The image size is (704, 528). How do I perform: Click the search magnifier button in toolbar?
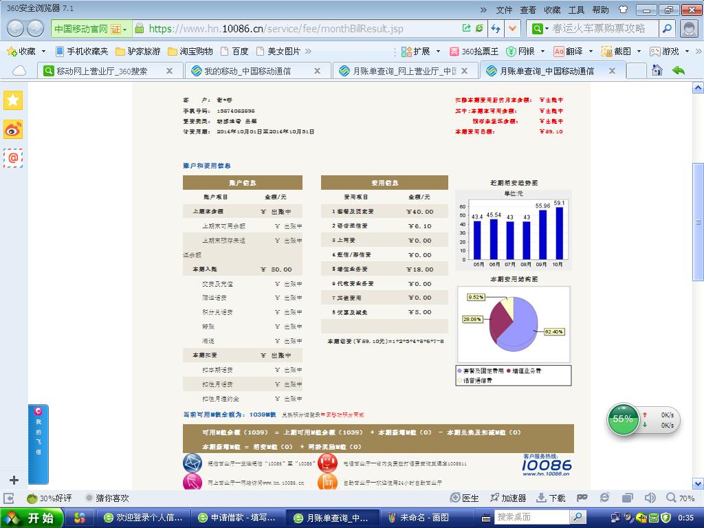coord(666,28)
